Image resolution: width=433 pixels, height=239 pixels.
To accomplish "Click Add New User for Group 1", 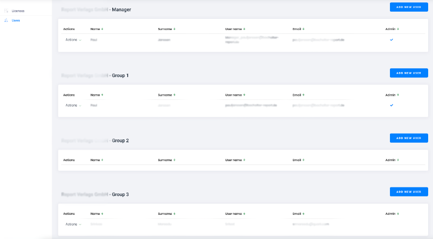I will (x=408, y=73).
